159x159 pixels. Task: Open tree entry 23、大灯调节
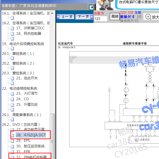pyautogui.click(x=27, y=93)
